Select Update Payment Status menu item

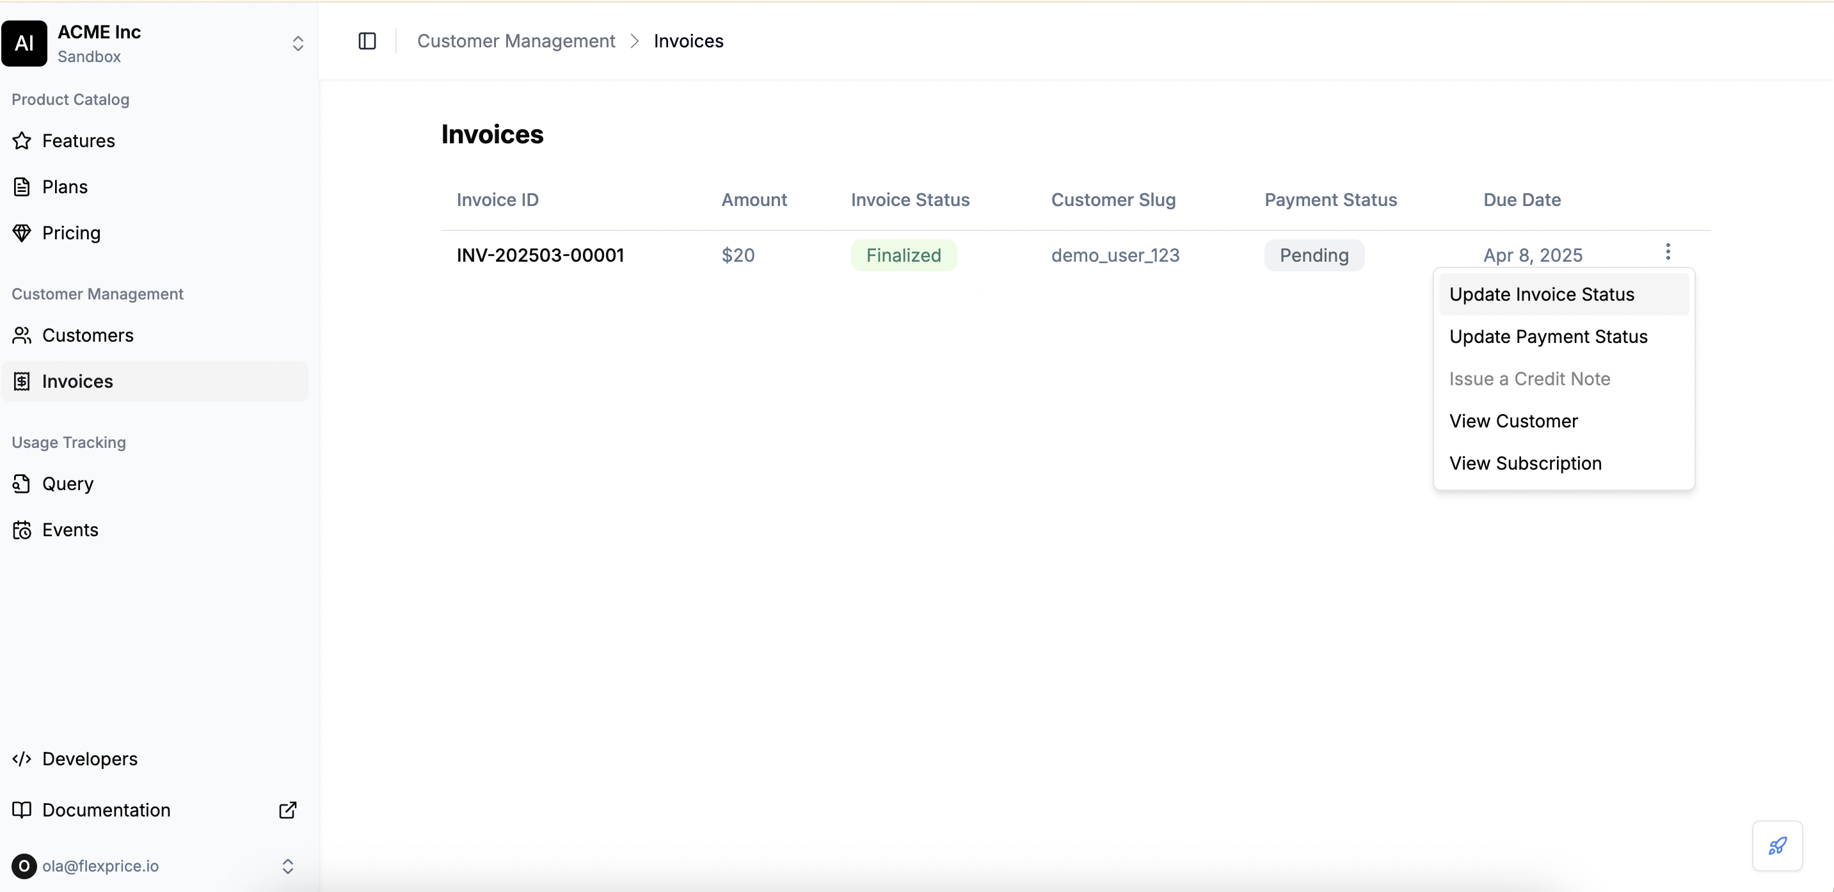pos(1548,337)
